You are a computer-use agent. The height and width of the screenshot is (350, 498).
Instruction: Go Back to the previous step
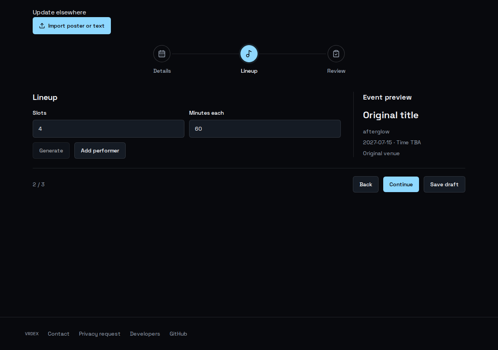pos(366,184)
